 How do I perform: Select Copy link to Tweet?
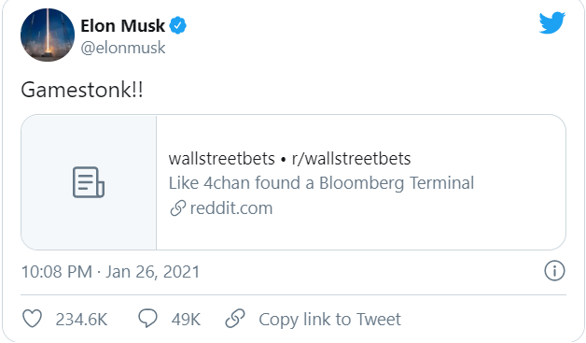coord(330,320)
